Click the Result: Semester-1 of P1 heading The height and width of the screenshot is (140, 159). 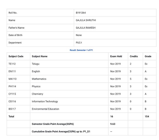(81, 50)
